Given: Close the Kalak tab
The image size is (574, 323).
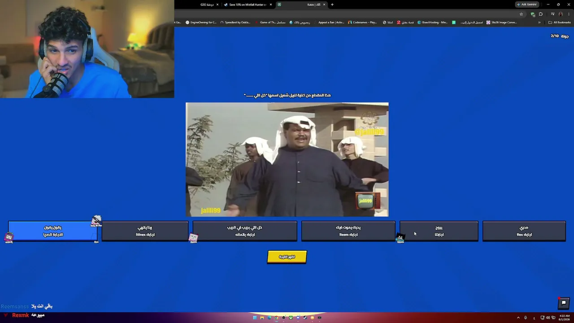Looking at the screenshot, I should coord(324,4).
